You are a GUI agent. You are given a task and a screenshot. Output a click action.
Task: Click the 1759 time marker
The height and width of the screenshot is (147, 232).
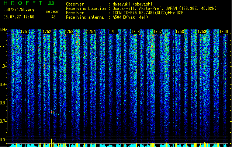[x=202, y=32]
